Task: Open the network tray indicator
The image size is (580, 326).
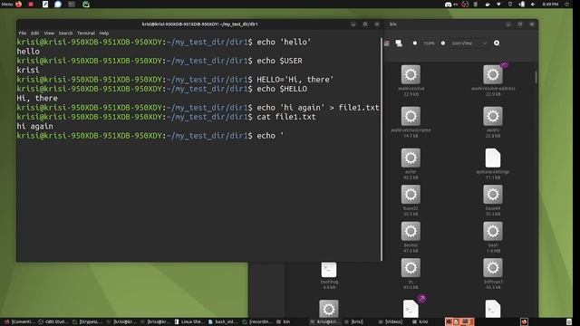Action: [498, 4]
